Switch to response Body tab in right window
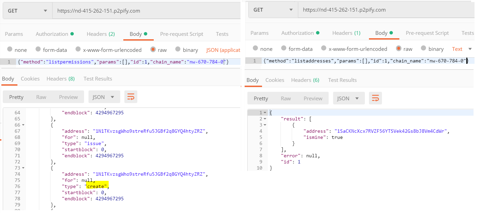This screenshot has height=217, width=480. 253,80
